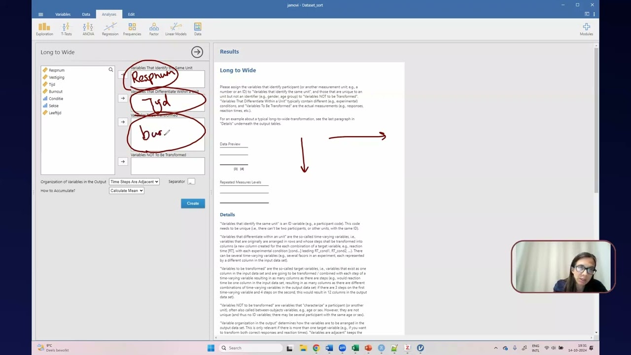Expand Organization of Variables in Output dropdown

click(x=134, y=182)
